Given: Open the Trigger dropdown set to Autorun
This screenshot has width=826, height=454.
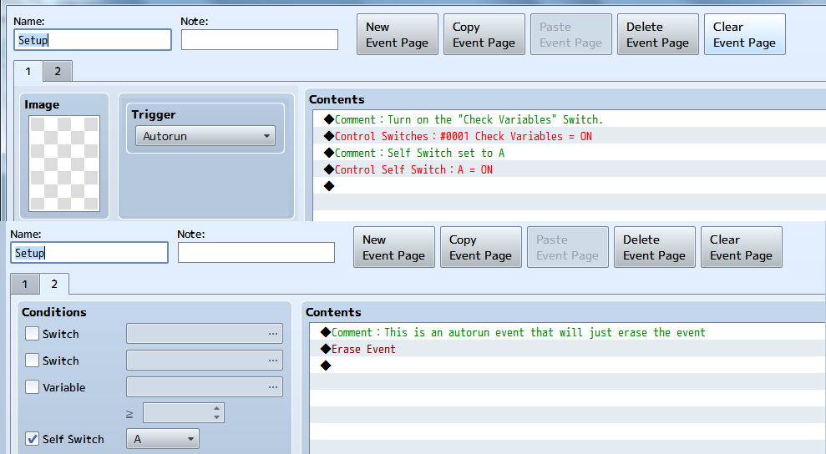Looking at the screenshot, I should pos(205,136).
